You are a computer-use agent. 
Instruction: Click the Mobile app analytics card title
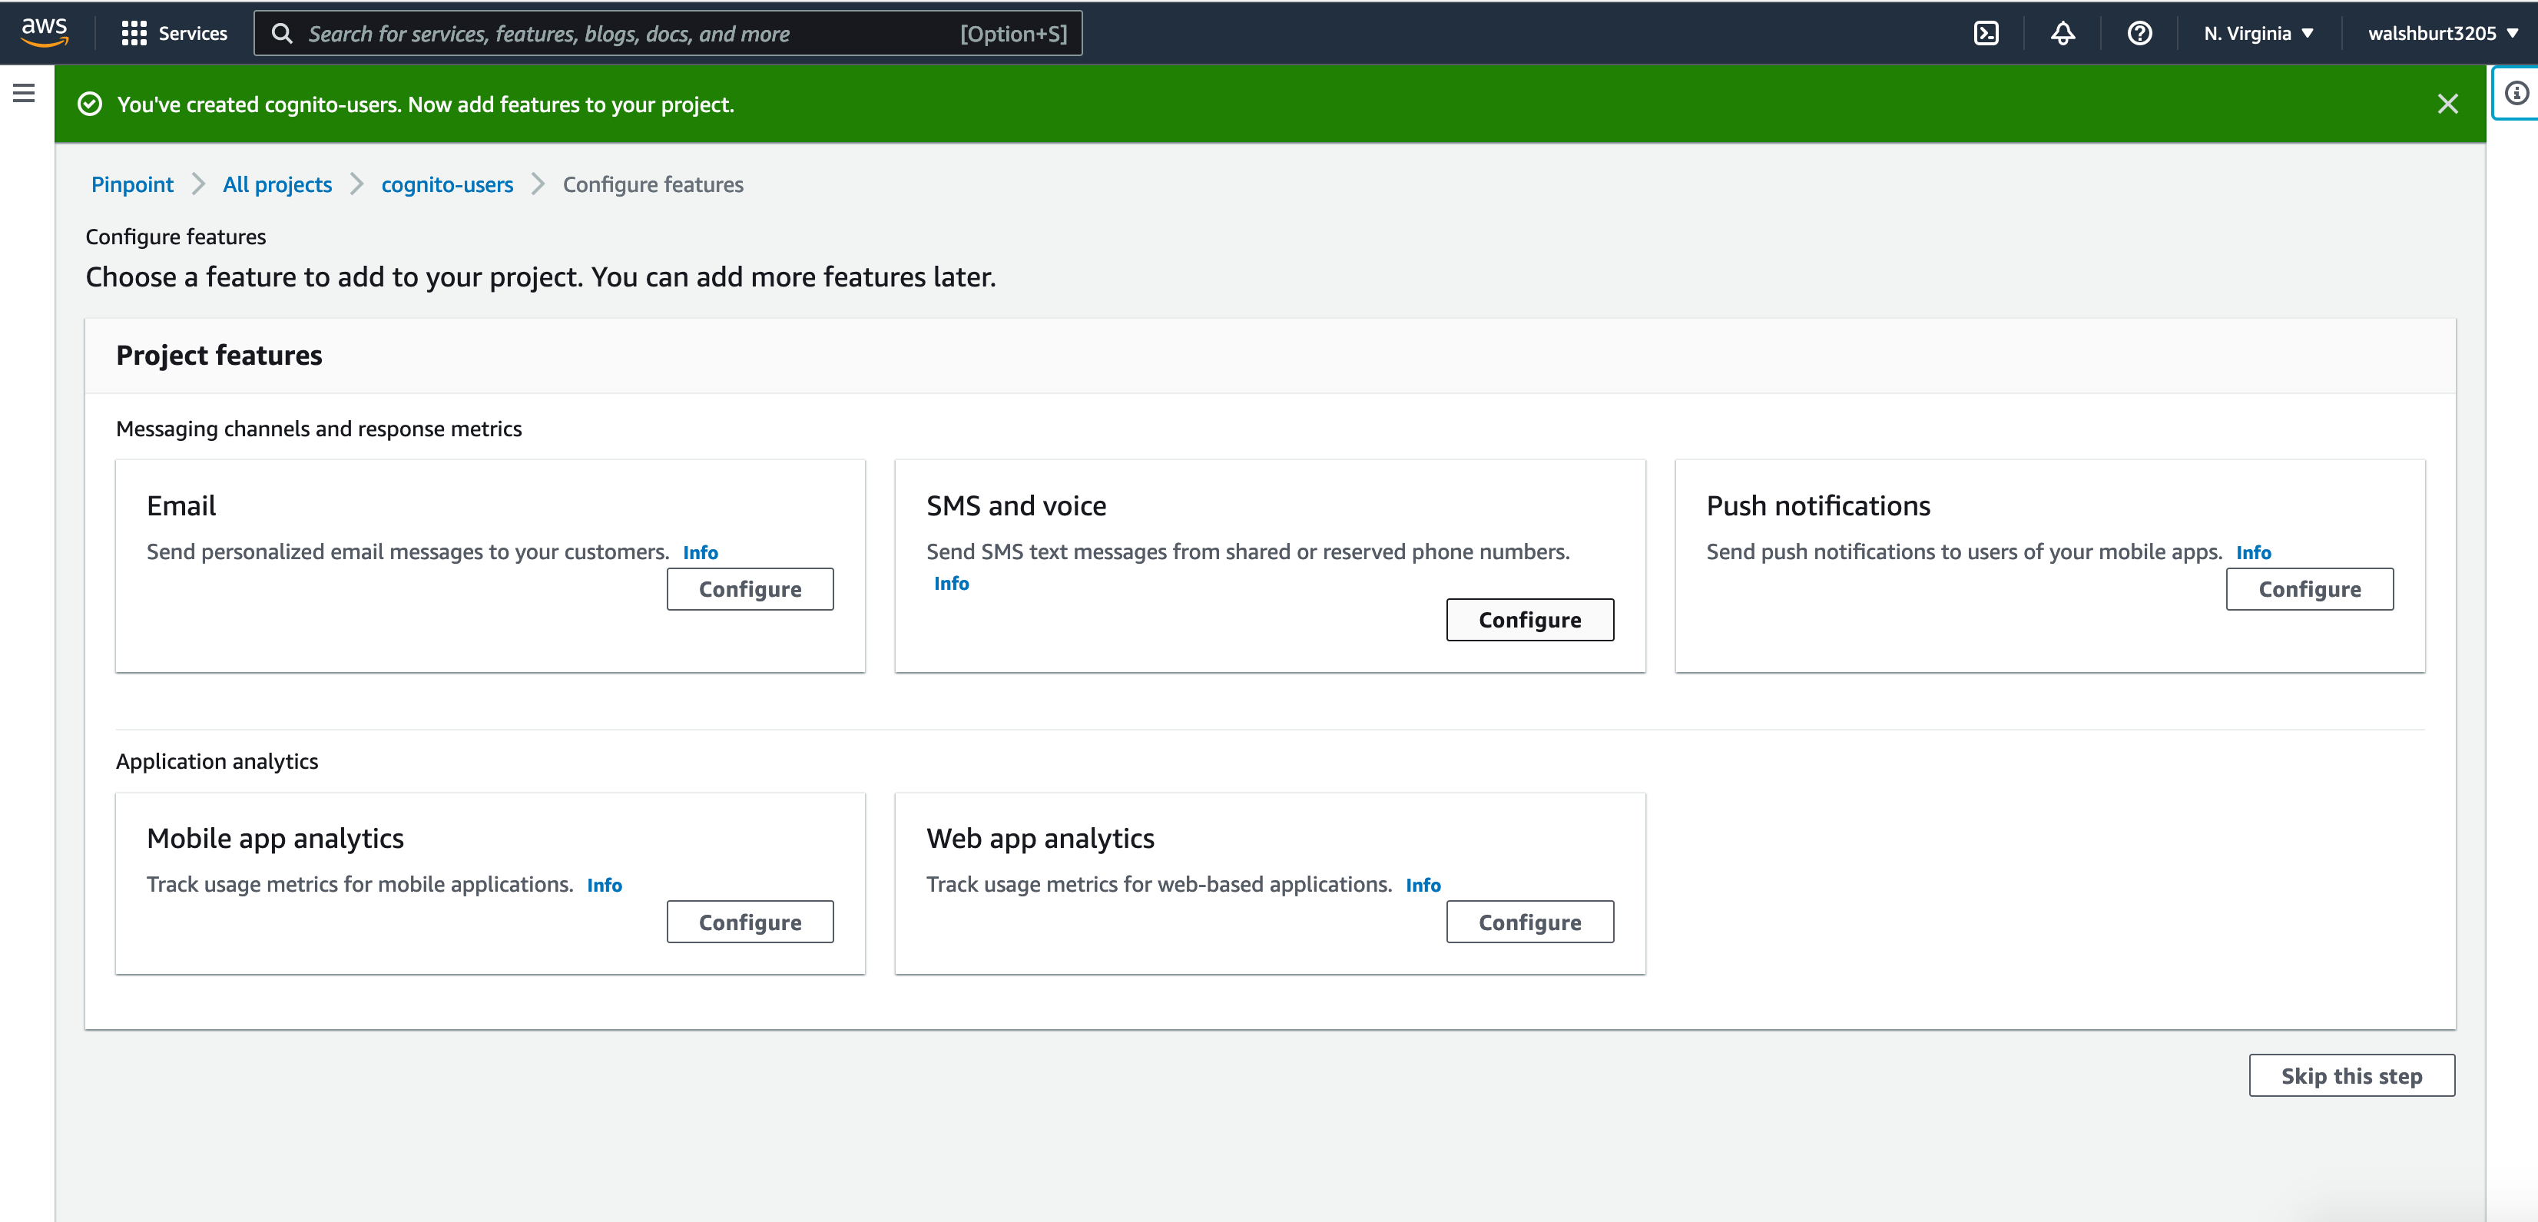(275, 838)
